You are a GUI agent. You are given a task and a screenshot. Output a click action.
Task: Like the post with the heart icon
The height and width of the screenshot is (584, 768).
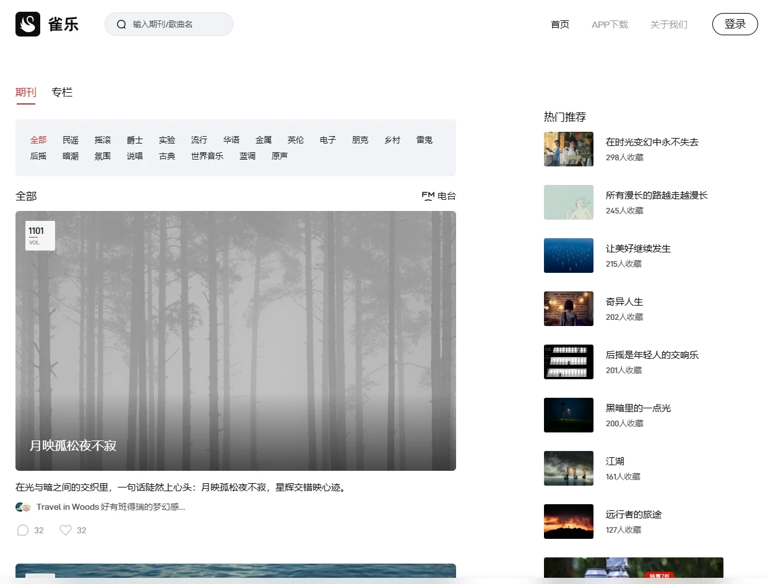point(66,530)
